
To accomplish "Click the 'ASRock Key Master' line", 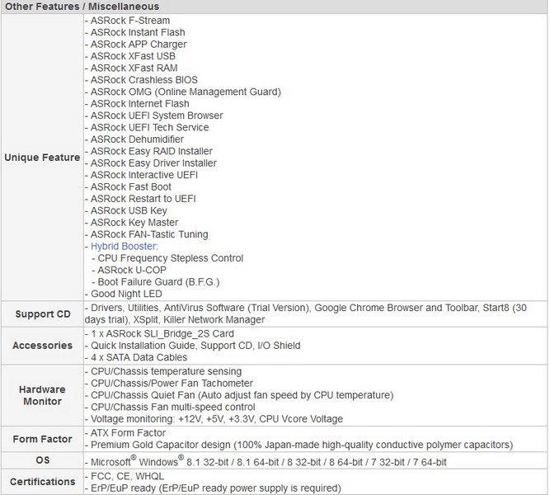I will [132, 223].
